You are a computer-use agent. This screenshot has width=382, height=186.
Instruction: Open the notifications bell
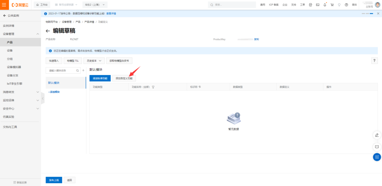pos(325,5)
